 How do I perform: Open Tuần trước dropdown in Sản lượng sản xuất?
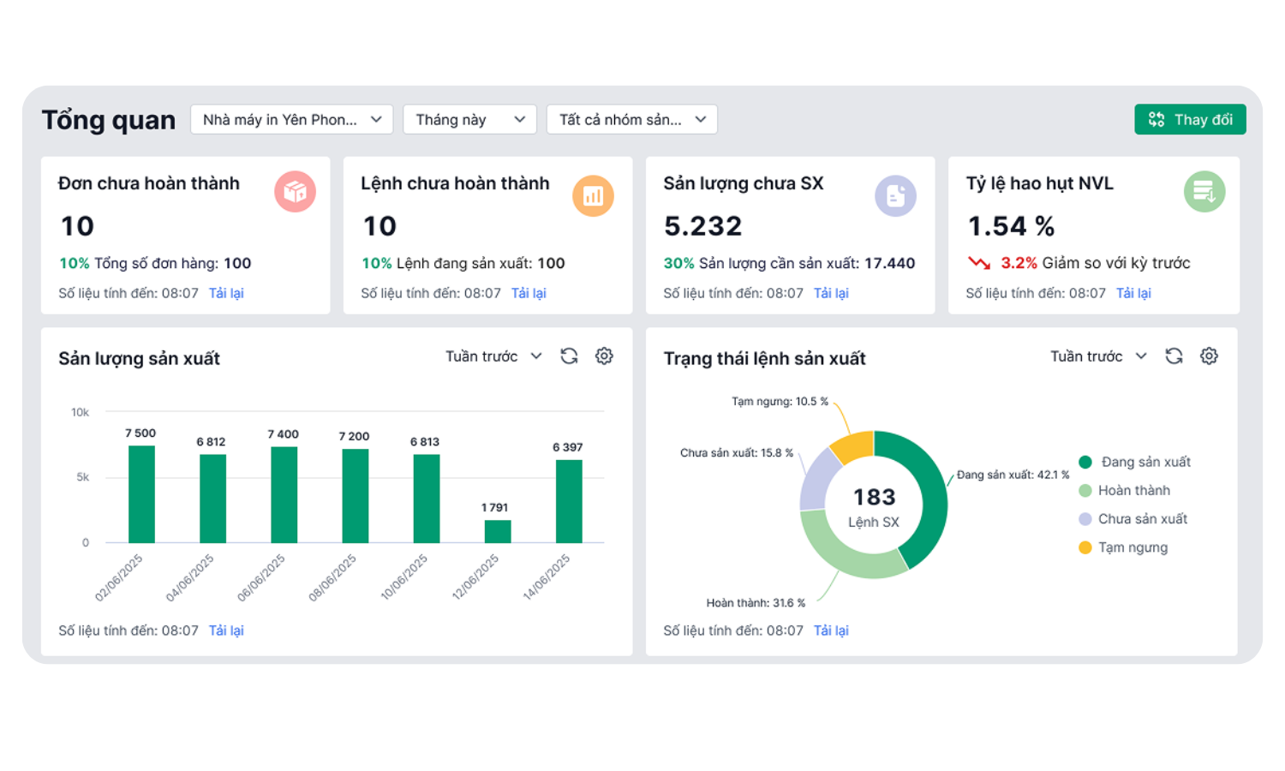[x=493, y=356]
